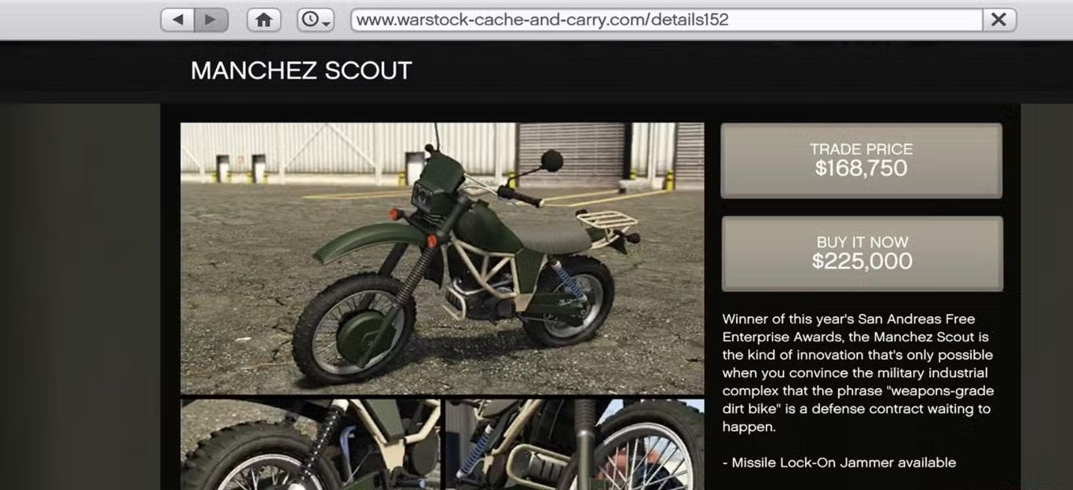1073x490 pixels.
Task: Purchase via Buy It Now $225,000 button
Action: (862, 253)
